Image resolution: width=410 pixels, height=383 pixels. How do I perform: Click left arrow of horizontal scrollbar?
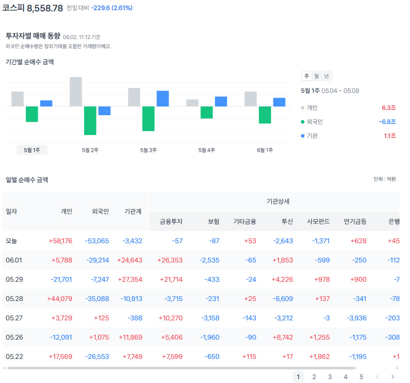pos(4,368)
